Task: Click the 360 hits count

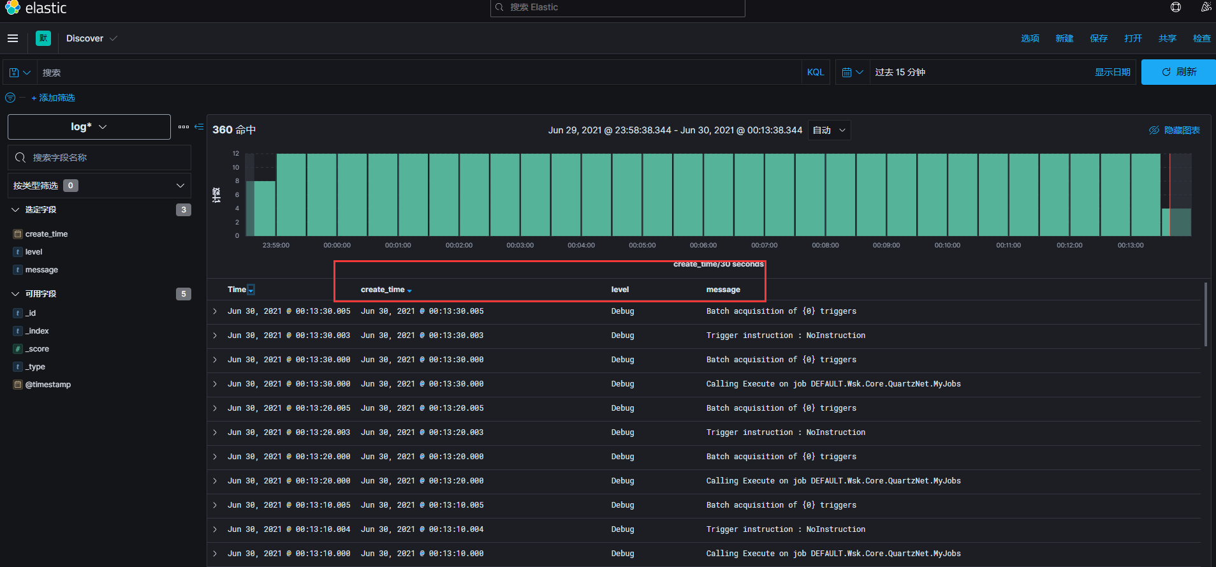Action: click(234, 129)
